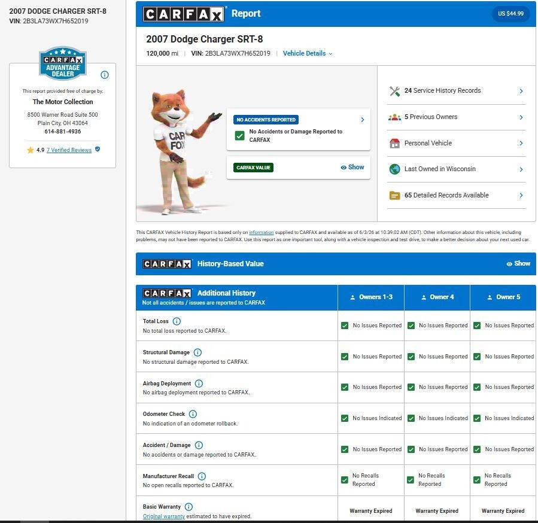Click Odometer Check checkmark for Owners 1-3
Viewport: 538px width, 523px height.
(345, 418)
